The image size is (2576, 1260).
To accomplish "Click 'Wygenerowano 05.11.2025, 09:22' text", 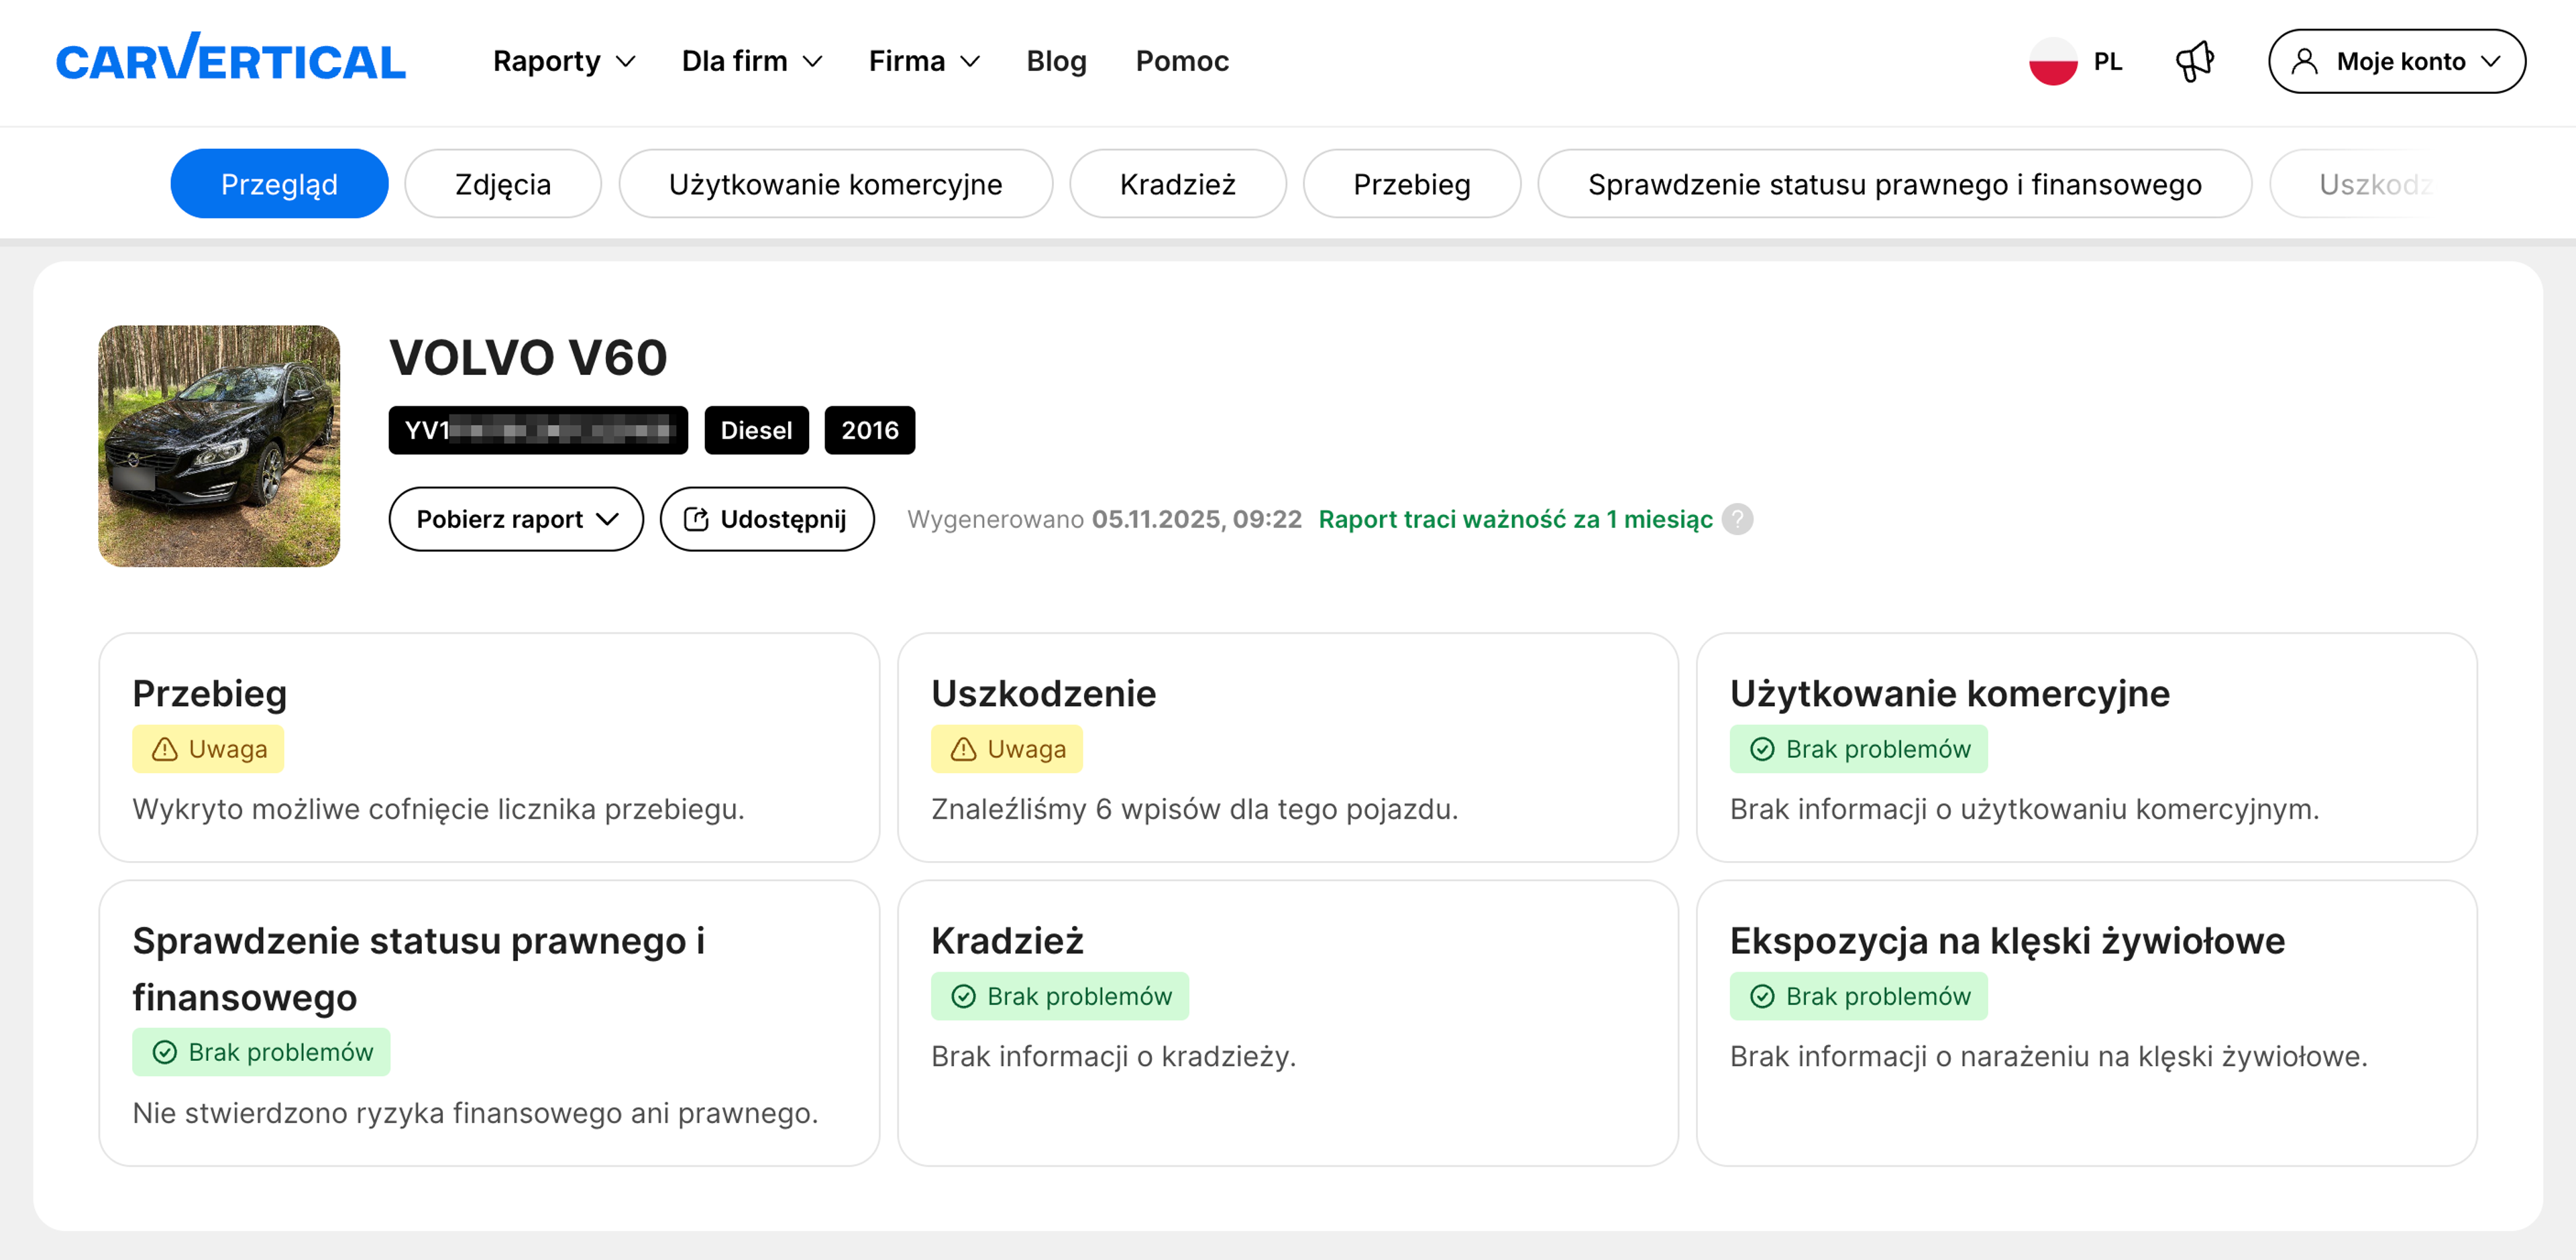I will (x=1104, y=519).
